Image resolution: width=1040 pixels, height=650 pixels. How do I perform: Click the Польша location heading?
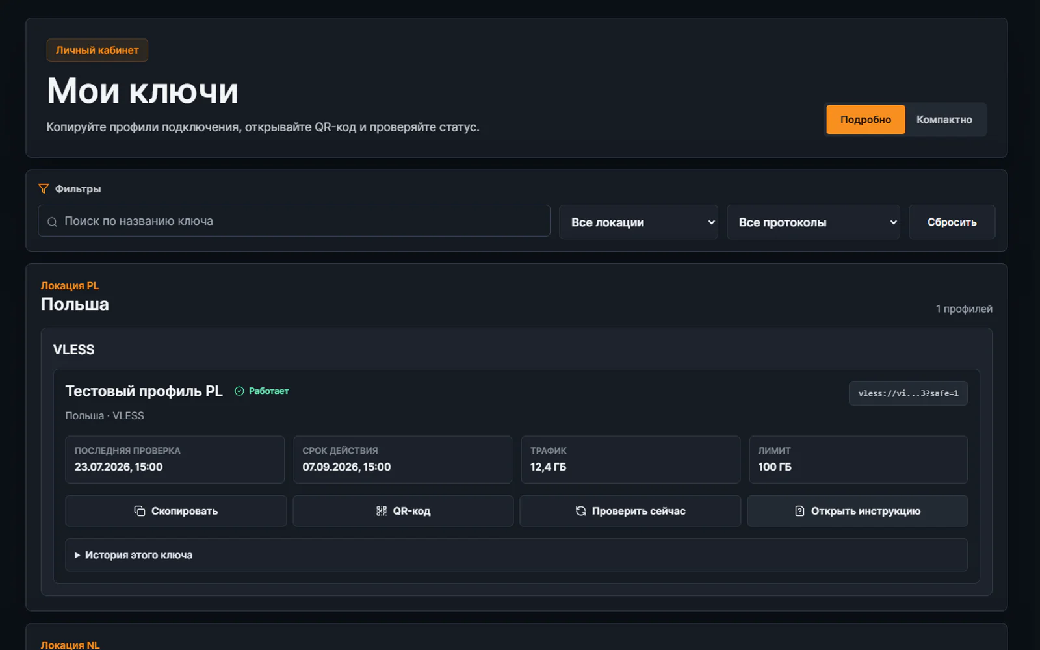point(75,304)
